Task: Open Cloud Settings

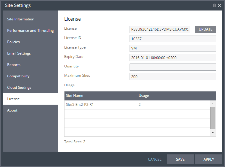Action: tap(30, 88)
